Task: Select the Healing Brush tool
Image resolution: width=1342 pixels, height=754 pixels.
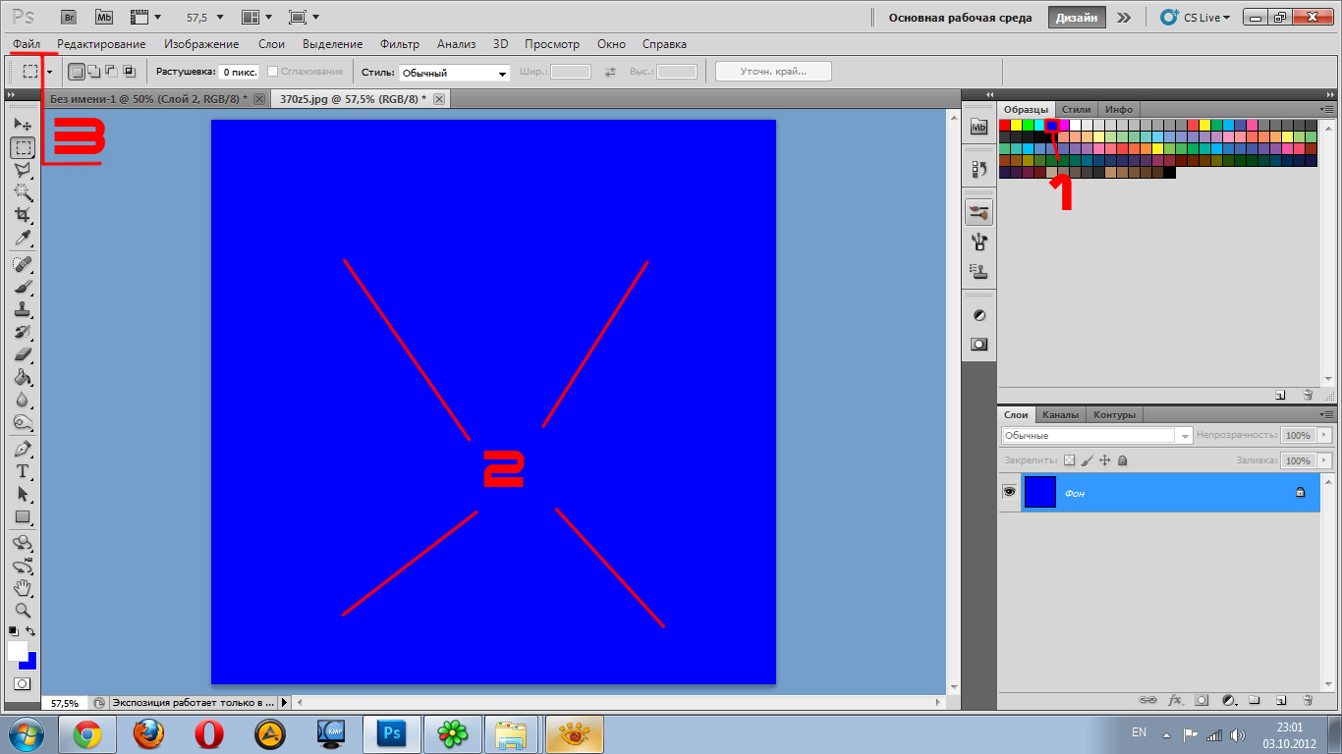Action: (23, 265)
